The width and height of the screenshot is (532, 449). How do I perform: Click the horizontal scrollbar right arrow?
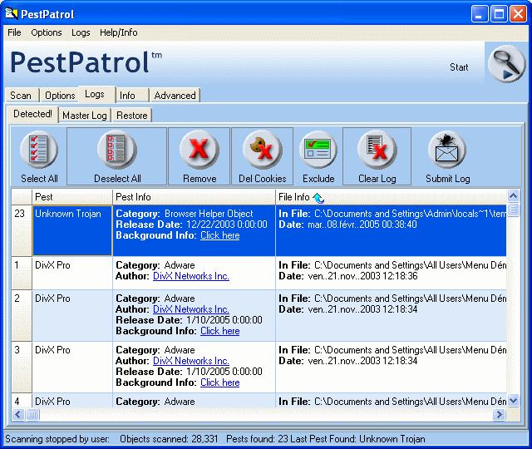499,414
